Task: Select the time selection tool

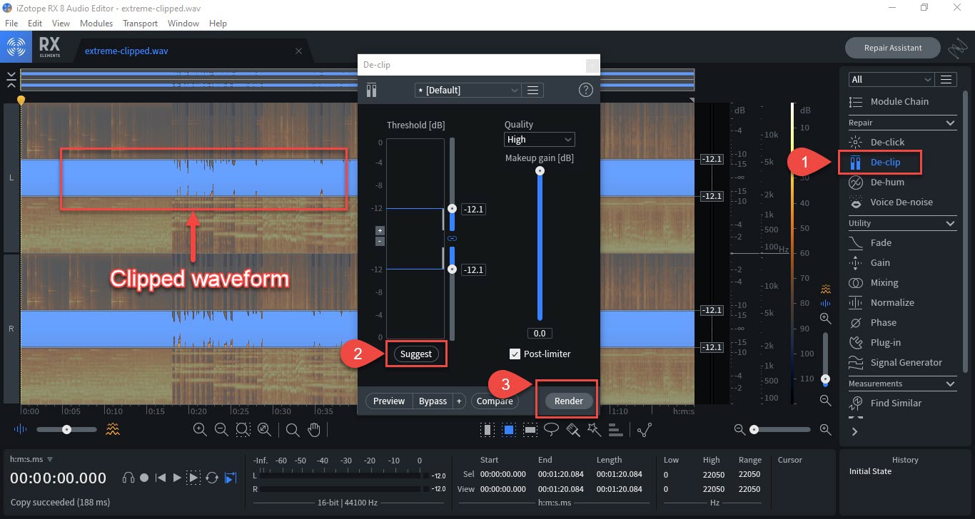Action: coord(487,430)
